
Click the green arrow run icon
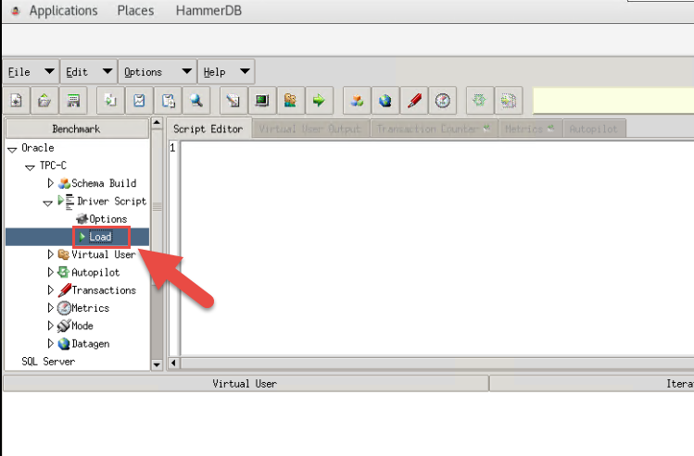[x=319, y=101]
